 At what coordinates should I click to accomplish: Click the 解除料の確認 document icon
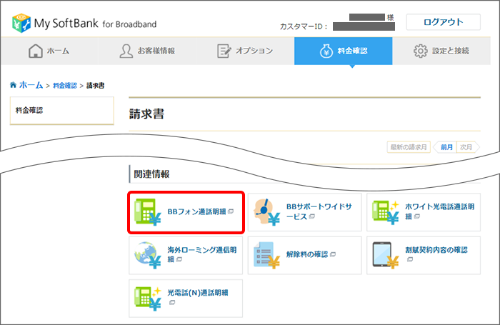click(x=267, y=255)
